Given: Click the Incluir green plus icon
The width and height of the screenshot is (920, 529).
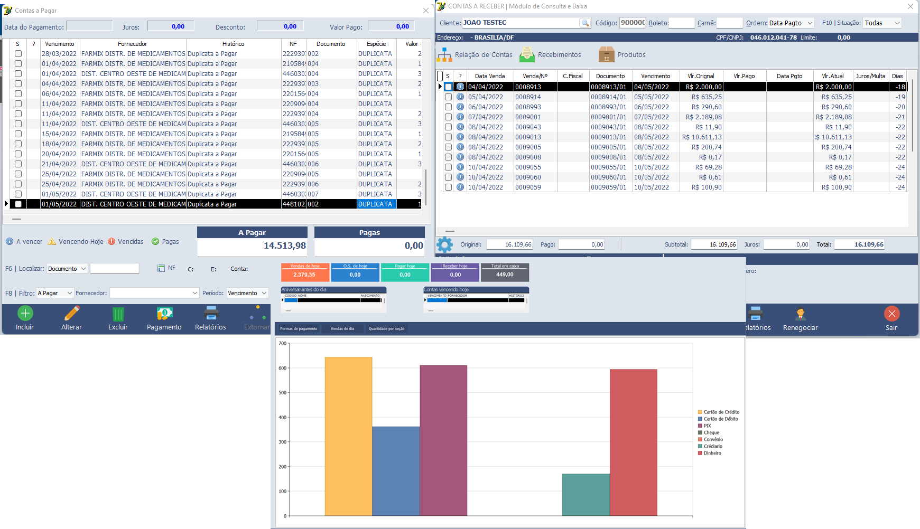Looking at the screenshot, I should 25,314.
